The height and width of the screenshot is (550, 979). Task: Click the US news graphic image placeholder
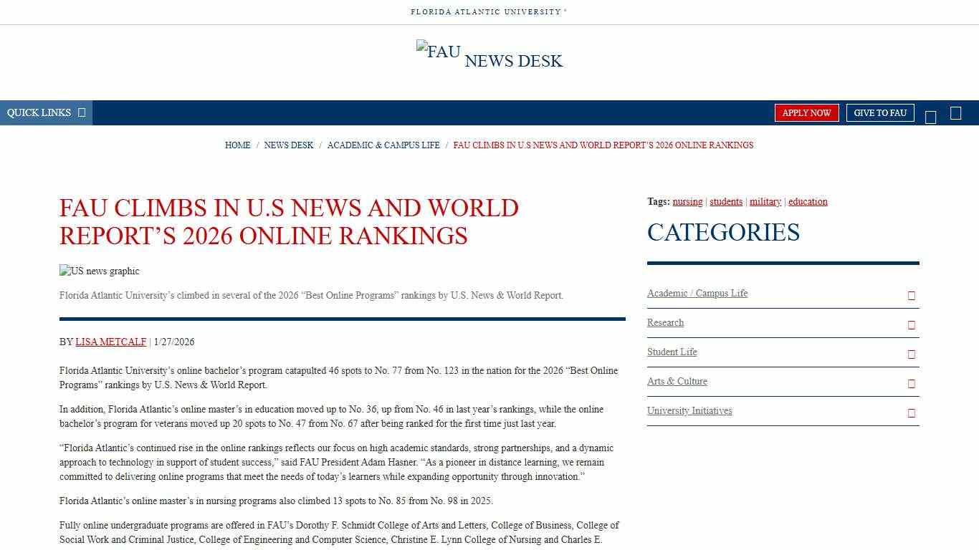click(99, 271)
